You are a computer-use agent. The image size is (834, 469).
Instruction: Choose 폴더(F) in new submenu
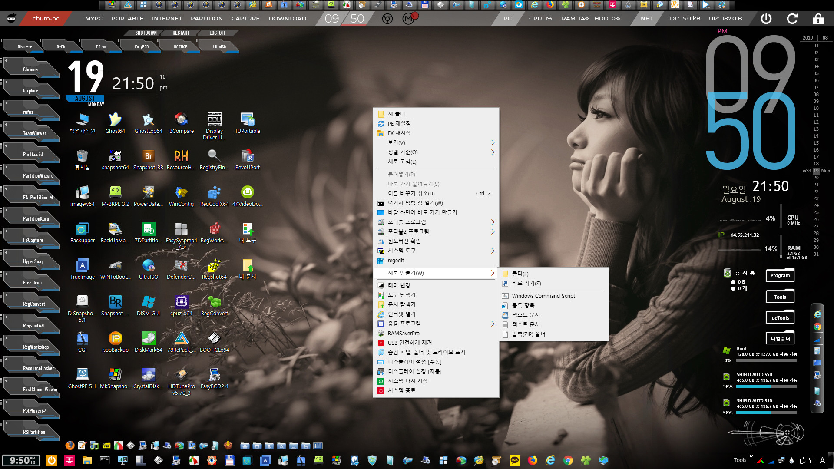coord(553,274)
